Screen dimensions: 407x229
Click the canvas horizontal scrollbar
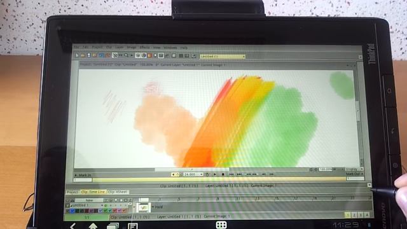point(192,170)
